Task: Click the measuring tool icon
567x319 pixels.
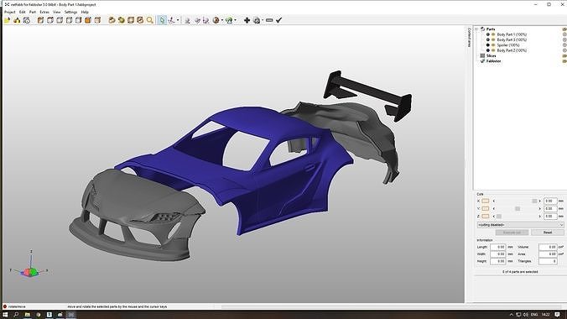Action: coord(205,20)
